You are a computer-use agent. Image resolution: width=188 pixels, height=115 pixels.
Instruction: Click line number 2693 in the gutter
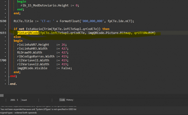coord(3,33)
